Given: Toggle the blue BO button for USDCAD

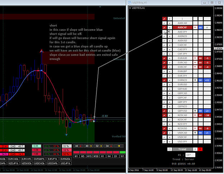Looking at the screenshot, I should (x=200, y=133).
